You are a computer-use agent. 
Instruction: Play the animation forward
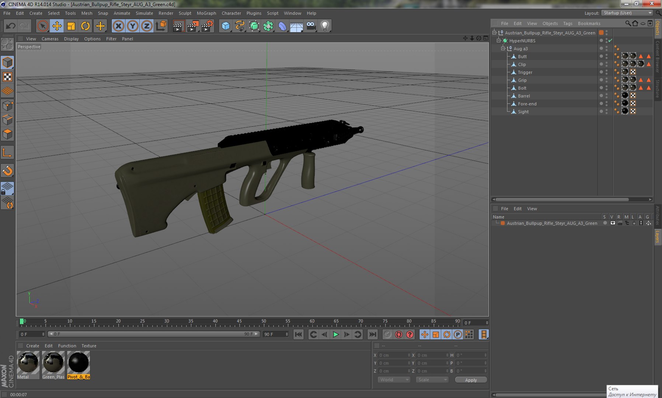336,335
